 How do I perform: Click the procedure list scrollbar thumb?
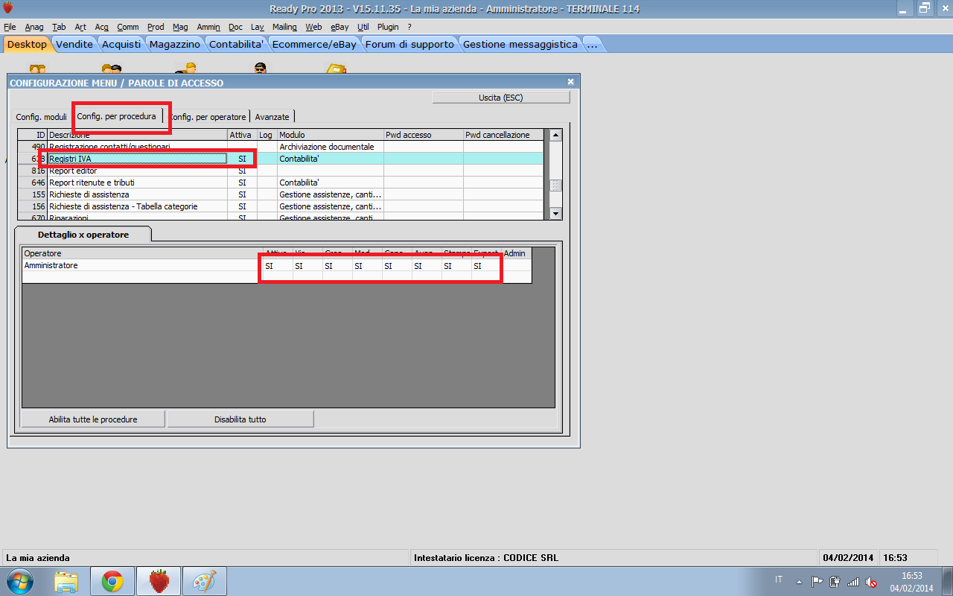[x=555, y=186]
